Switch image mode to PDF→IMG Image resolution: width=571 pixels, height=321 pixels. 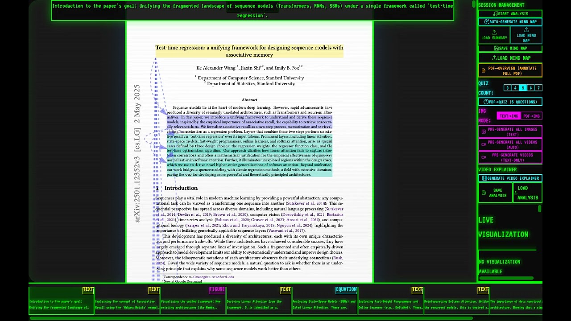tap(531, 116)
